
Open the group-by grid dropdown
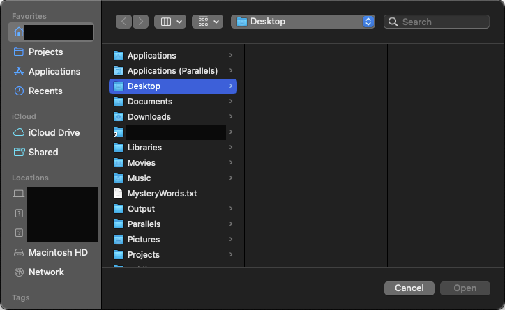[207, 22]
